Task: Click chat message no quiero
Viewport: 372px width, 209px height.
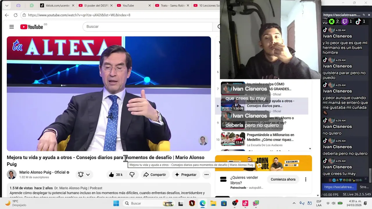Action: (332, 133)
